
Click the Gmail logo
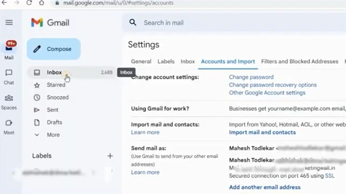pyautogui.click(x=50, y=23)
